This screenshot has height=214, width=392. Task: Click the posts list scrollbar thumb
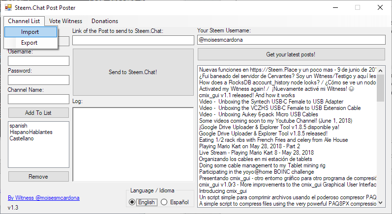381,88
